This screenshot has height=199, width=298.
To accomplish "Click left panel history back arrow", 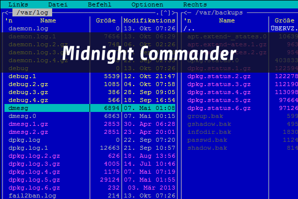I will coord(6,12).
